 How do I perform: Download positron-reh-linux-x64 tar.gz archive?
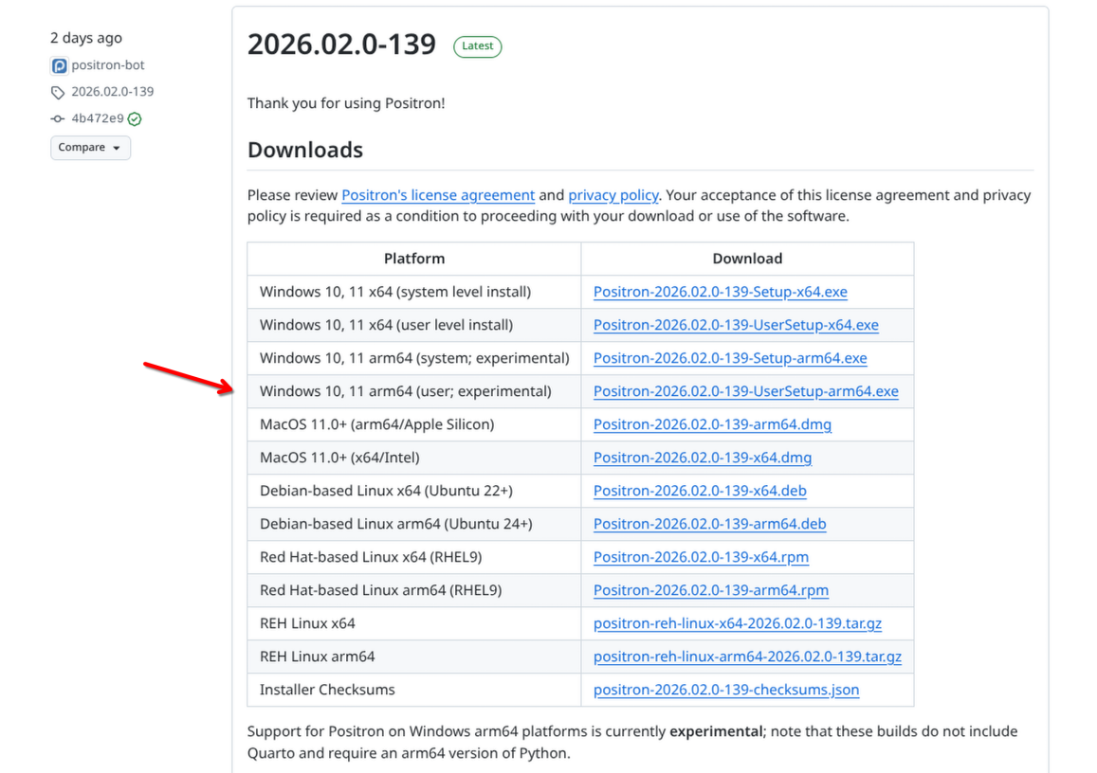[x=738, y=623]
